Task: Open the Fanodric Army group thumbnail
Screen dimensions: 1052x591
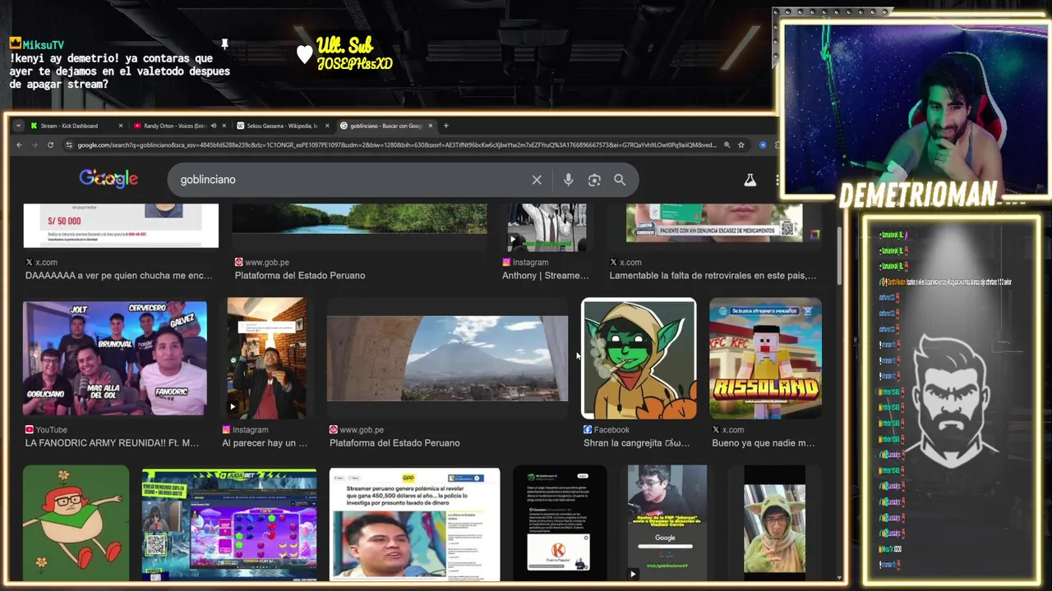Action: click(x=115, y=358)
